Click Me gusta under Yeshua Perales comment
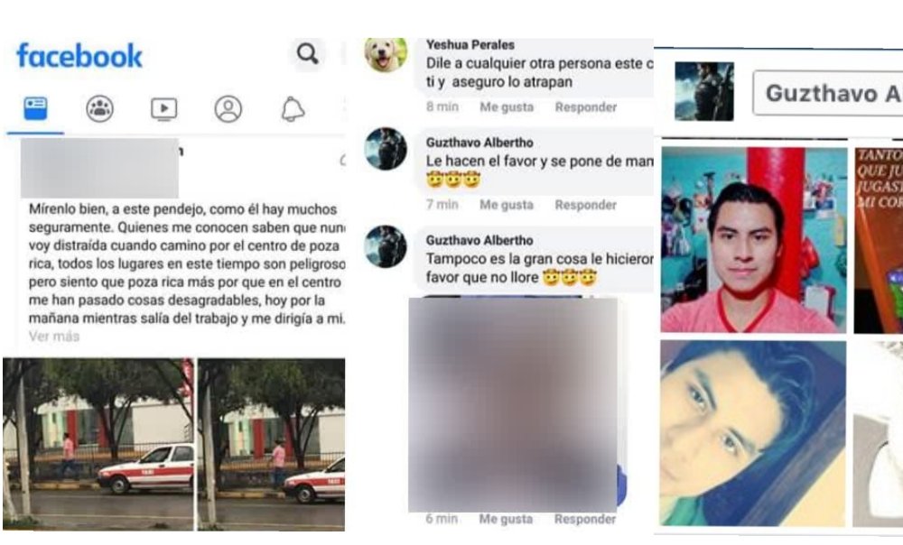 tap(507, 107)
